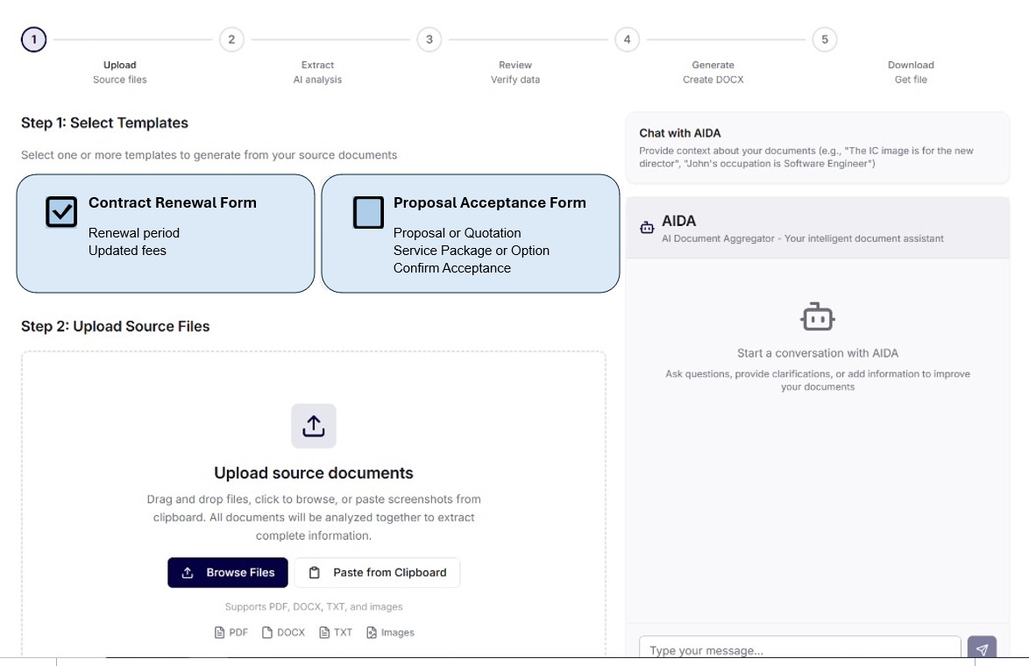Click the 'Confirm Acceptance' text
The height and width of the screenshot is (666, 1029).
(452, 268)
